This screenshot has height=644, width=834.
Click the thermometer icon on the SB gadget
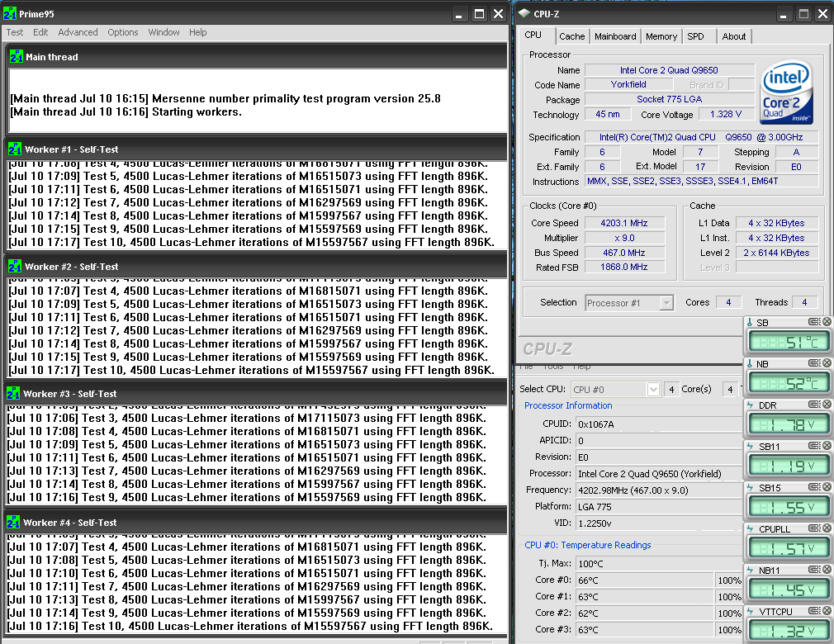[x=750, y=322]
